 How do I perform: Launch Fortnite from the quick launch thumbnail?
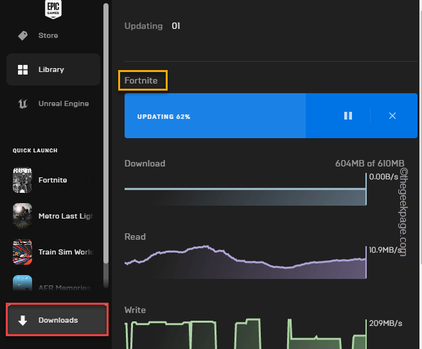pyautogui.click(x=23, y=181)
